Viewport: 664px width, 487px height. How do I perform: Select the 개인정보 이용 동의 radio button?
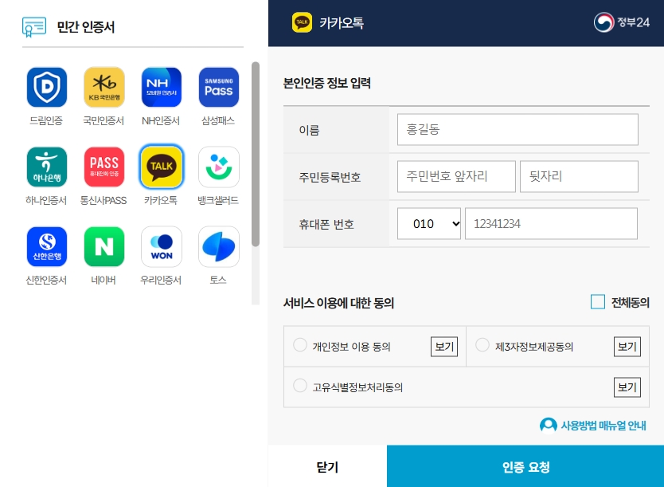click(299, 344)
